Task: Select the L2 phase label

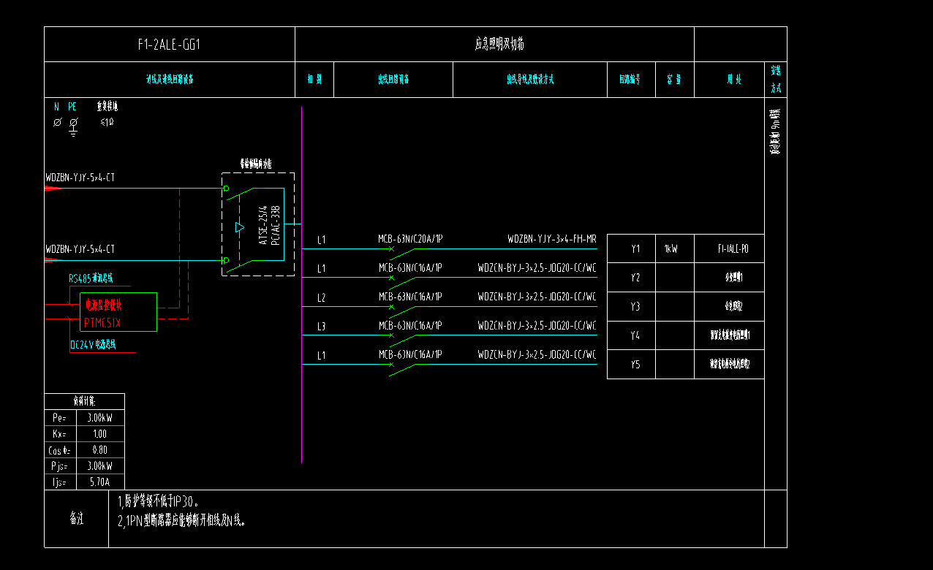Action: point(322,297)
